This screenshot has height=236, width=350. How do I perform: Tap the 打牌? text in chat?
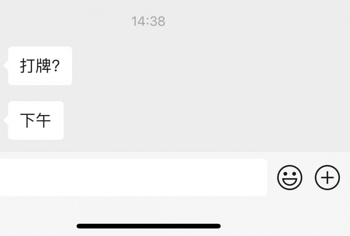click(40, 66)
